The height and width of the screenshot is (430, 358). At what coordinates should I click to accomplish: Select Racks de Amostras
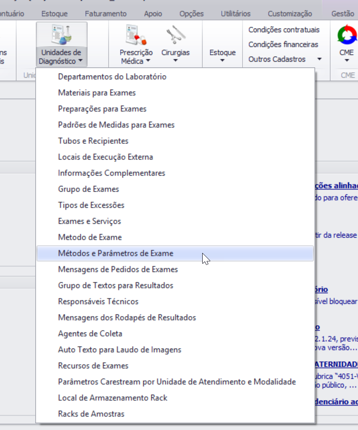(175, 413)
